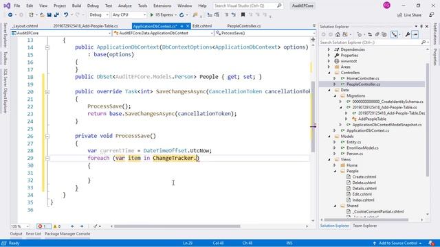Click the search magnifier in Solution Explorer
440x247 pixels.
coord(423,43)
